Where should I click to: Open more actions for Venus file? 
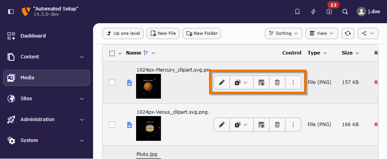[x=293, y=125]
